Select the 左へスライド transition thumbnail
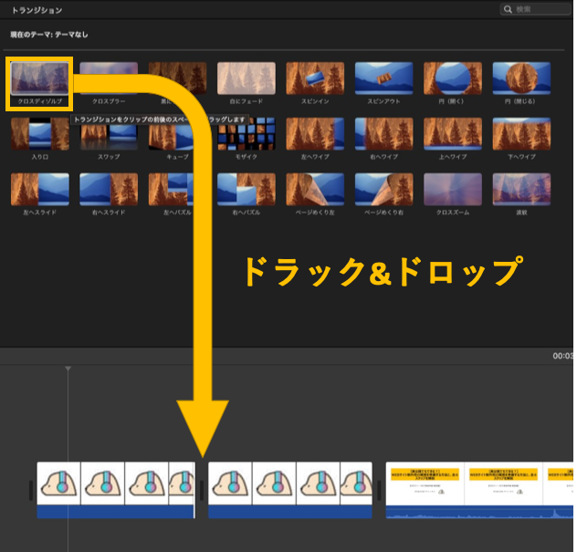577x552 pixels. 40,190
